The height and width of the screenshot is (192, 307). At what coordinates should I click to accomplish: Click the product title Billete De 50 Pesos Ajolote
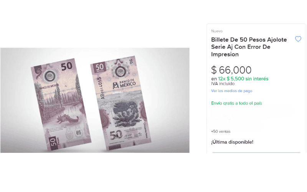249,47
